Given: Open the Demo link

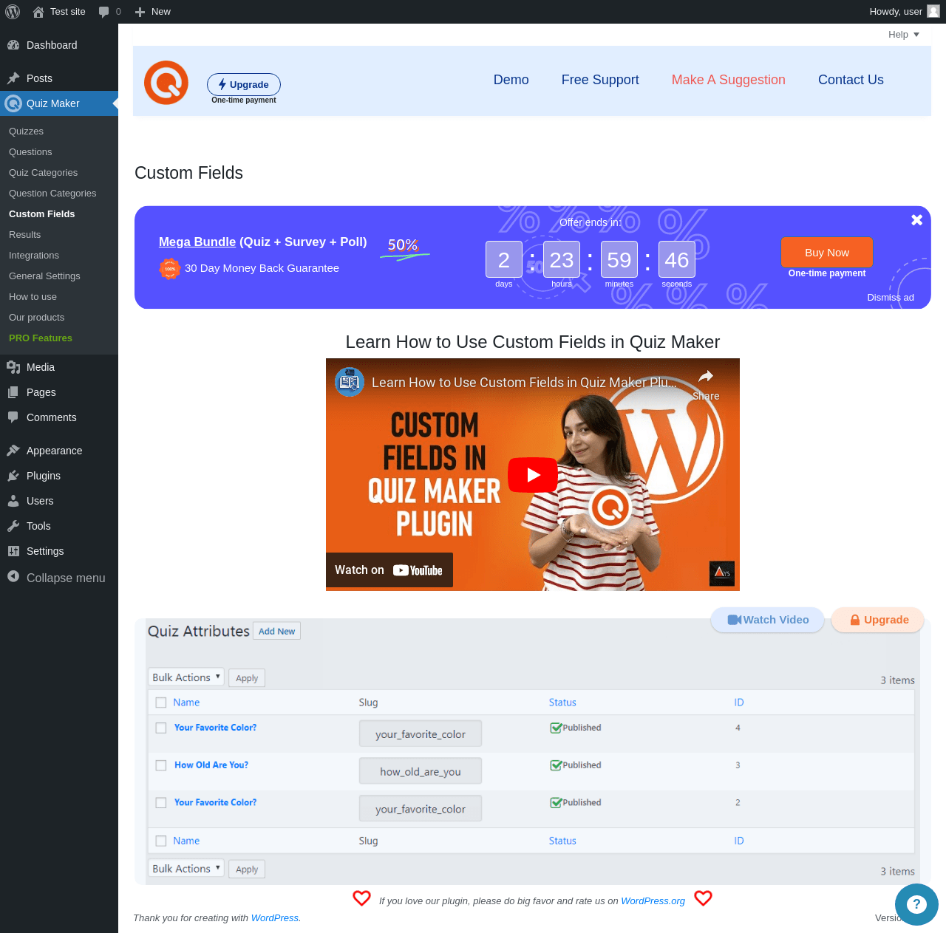Looking at the screenshot, I should pos(511,80).
